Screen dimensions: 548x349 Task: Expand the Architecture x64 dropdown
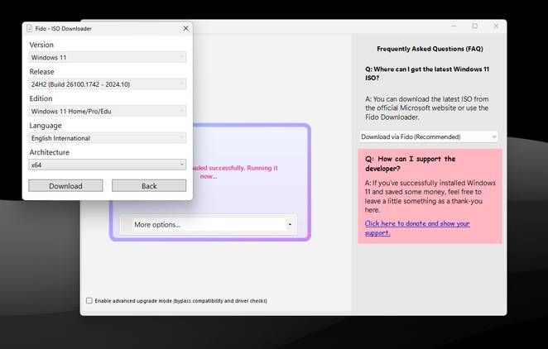coord(108,165)
